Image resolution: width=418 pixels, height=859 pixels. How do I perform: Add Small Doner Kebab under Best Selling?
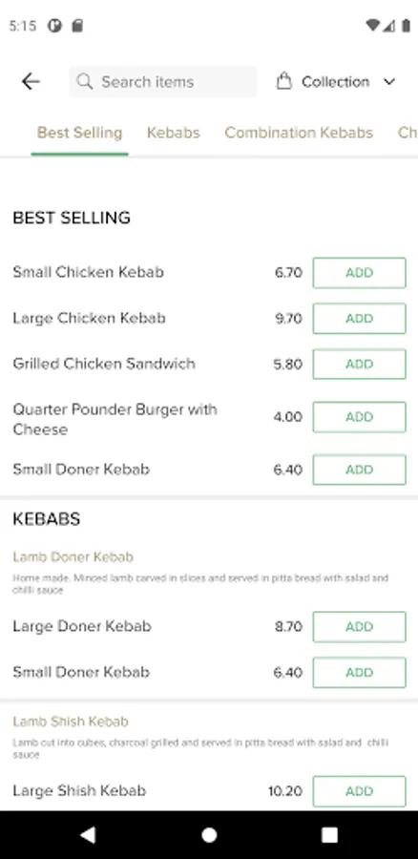coord(360,470)
